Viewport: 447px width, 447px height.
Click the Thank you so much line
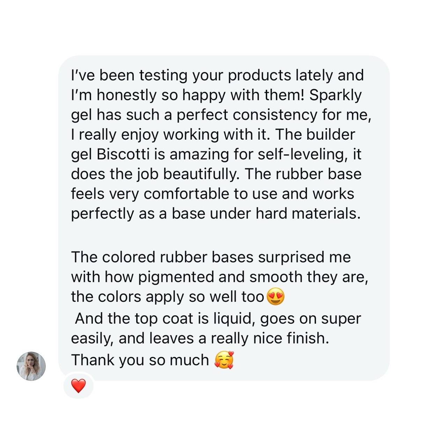(x=140, y=360)
